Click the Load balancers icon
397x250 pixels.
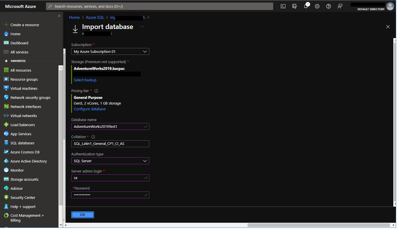coord(6,125)
